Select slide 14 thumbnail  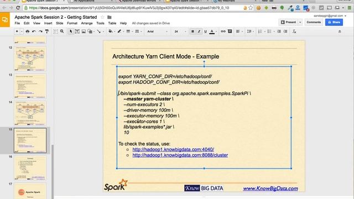pyautogui.click(x=30, y=113)
